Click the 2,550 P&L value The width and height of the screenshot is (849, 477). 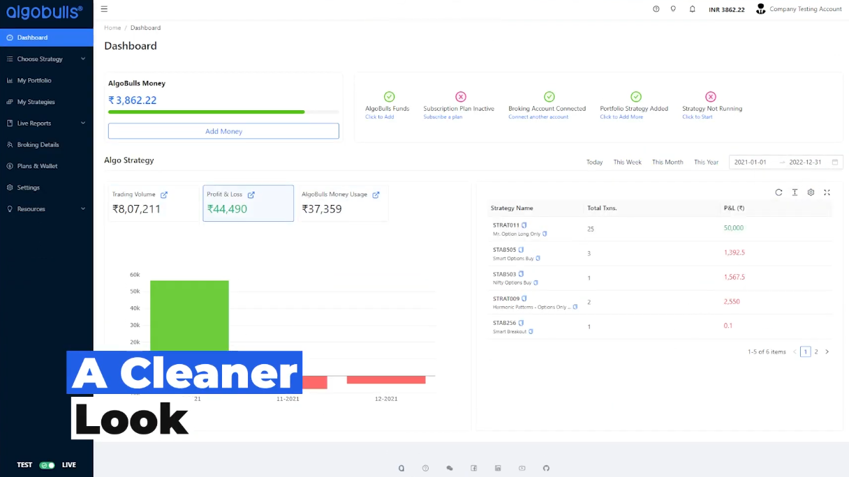tap(732, 301)
